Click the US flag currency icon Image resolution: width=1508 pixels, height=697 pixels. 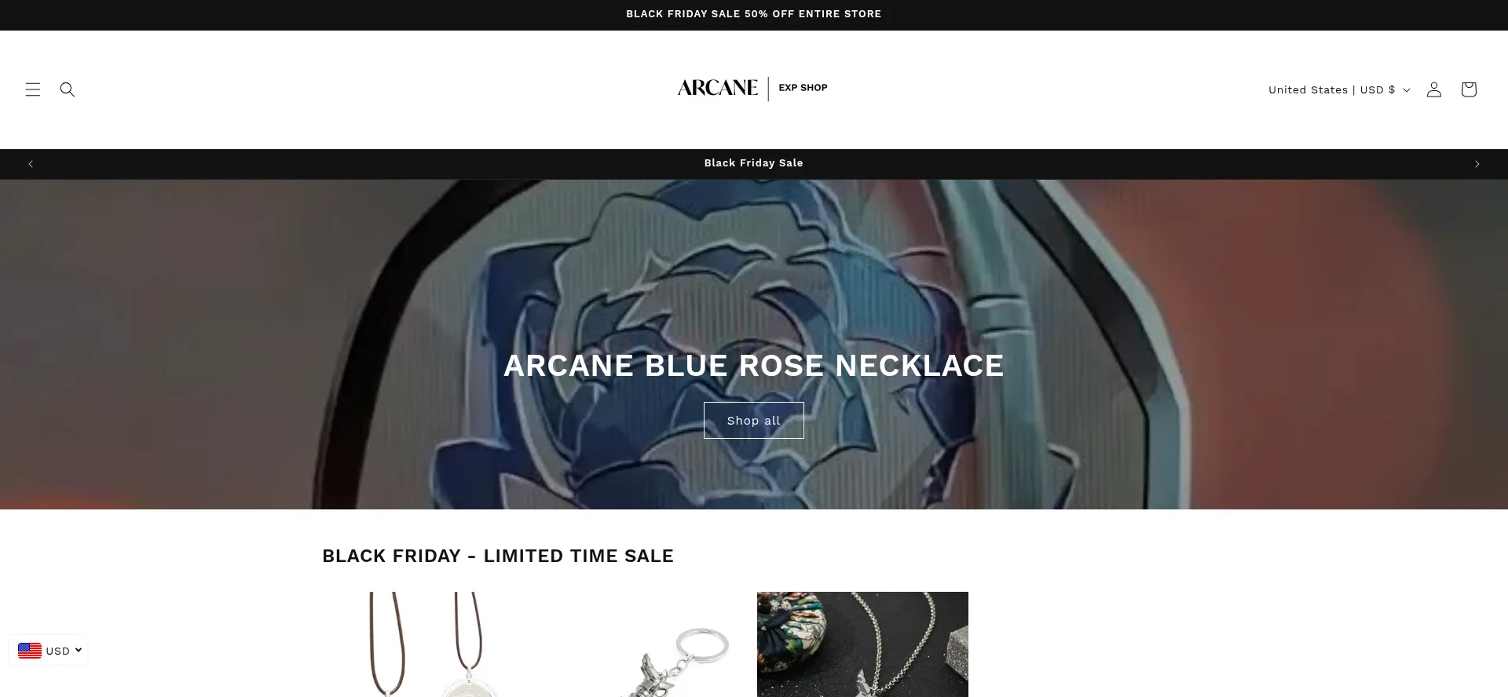tap(30, 651)
